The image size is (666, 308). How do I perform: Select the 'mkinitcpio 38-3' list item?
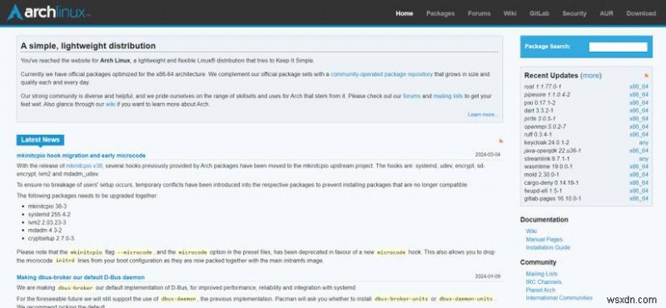[x=47, y=206]
